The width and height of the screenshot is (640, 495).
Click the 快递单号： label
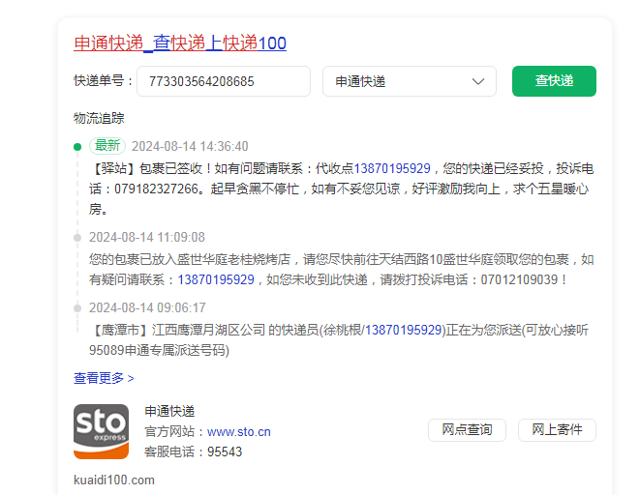(104, 80)
